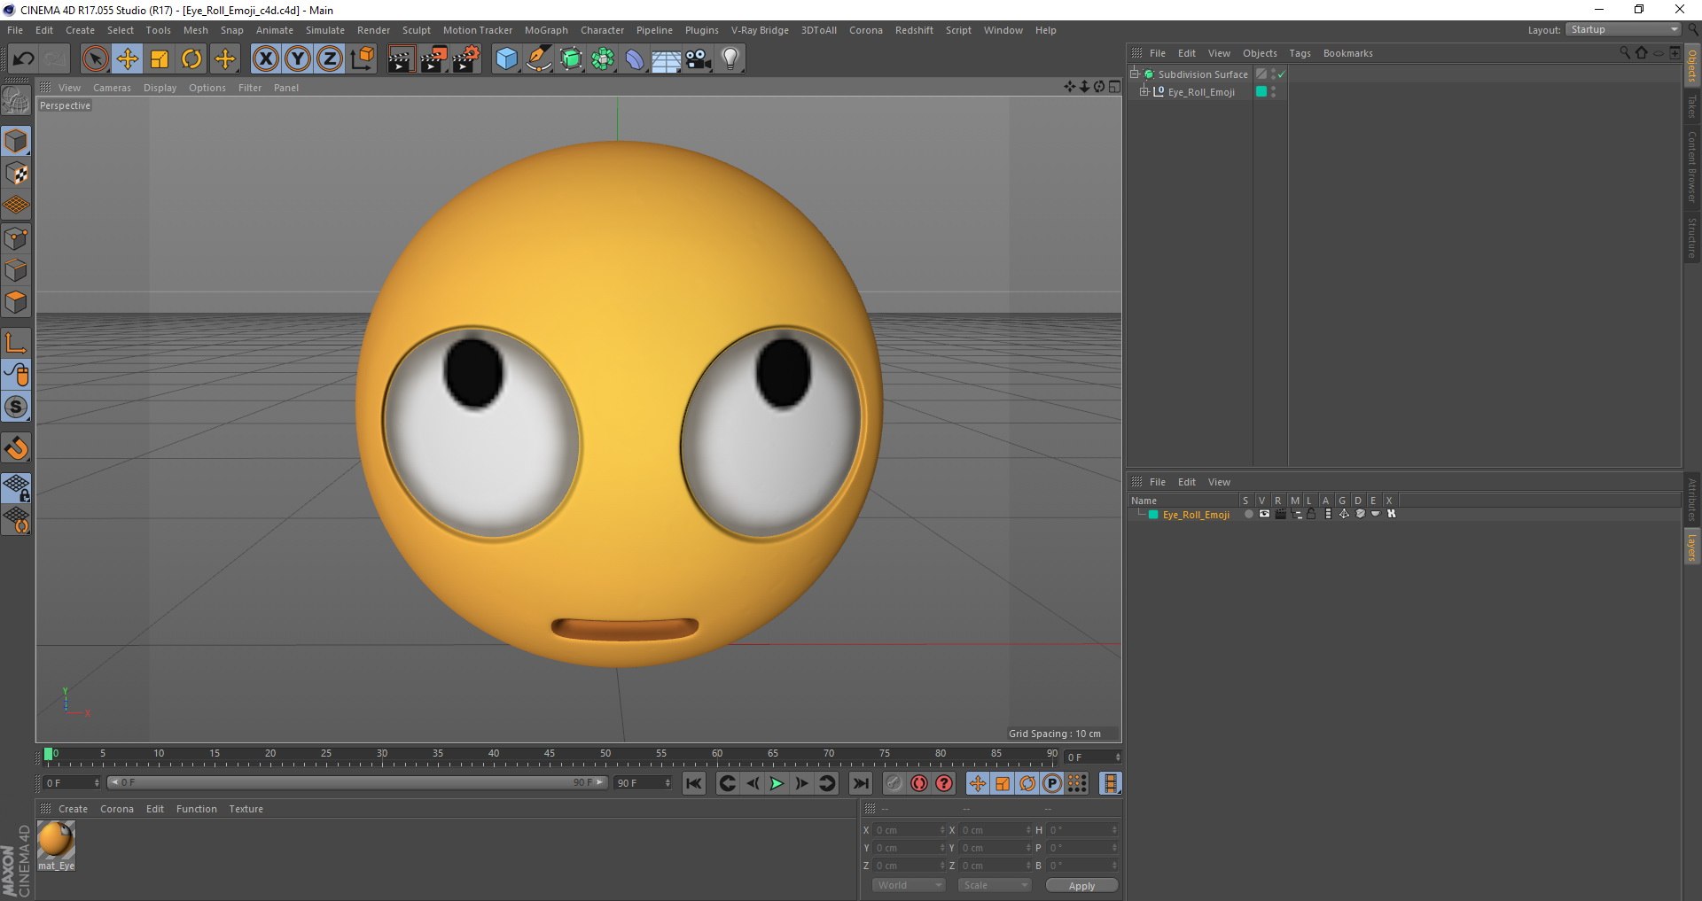Image resolution: width=1702 pixels, height=901 pixels.
Task: Open the Render menu
Action: (373, 30)
